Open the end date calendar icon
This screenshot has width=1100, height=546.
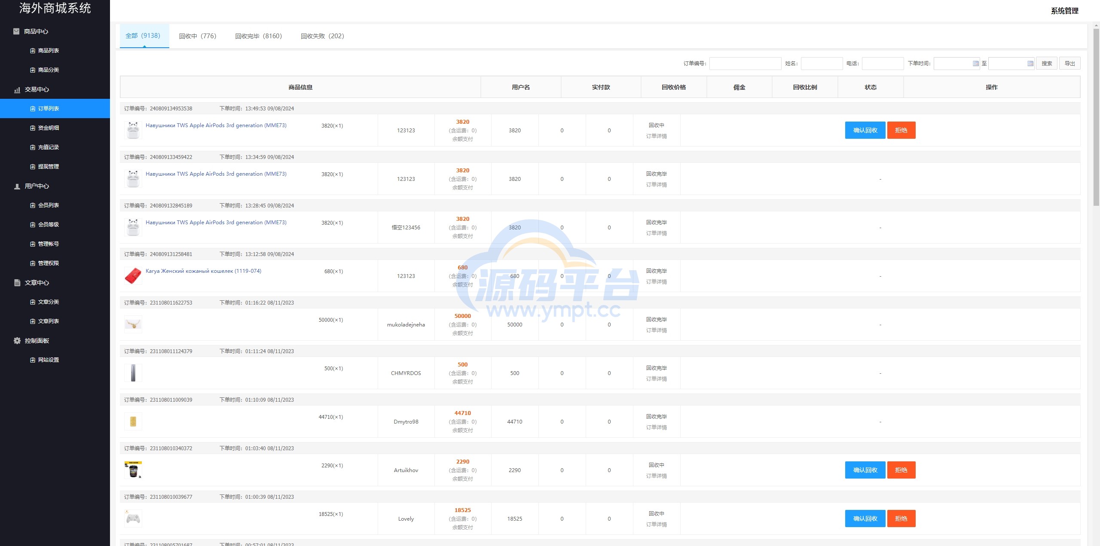click(1030, 64)
